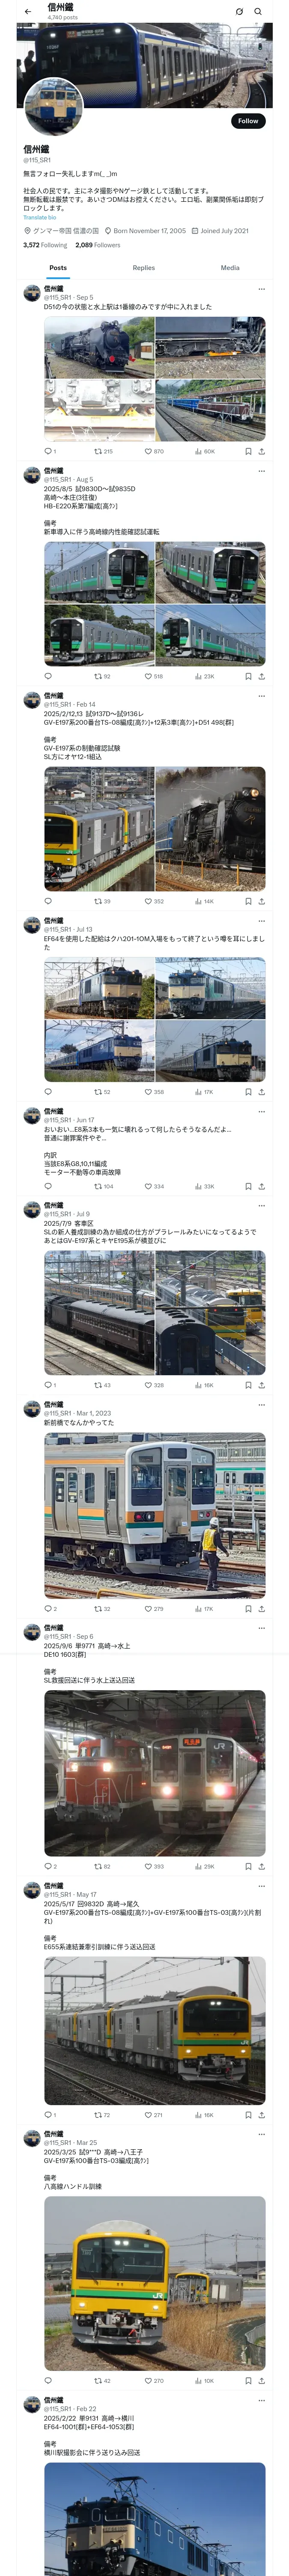This screenshot has height=2576, width=289.
Task: Click Translate bio link
Action: pos(40,217)
